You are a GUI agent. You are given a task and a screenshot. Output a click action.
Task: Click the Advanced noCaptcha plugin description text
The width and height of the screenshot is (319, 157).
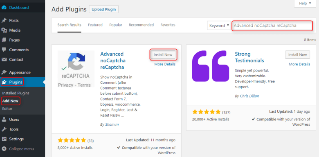(x=120, y=96)
